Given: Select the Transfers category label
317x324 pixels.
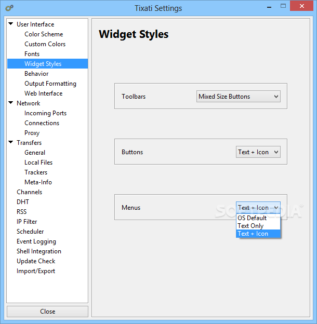Looking at the screenshot, I should (x=29, y=143).
